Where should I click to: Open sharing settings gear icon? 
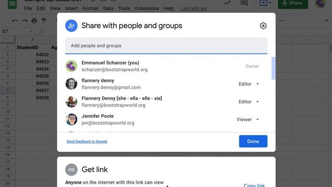263,25
